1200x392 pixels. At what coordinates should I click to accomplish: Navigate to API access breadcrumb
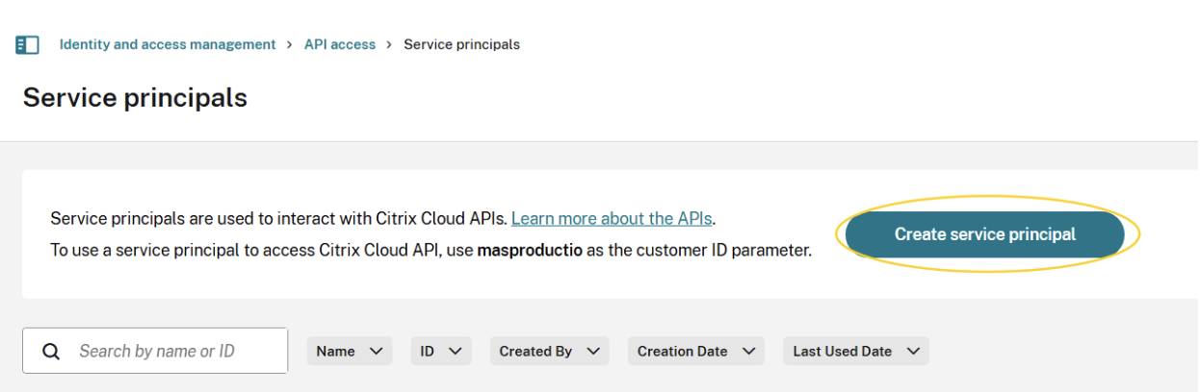point(340,45)
